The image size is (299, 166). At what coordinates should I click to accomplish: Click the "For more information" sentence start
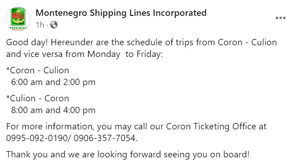tap(50, 127)
